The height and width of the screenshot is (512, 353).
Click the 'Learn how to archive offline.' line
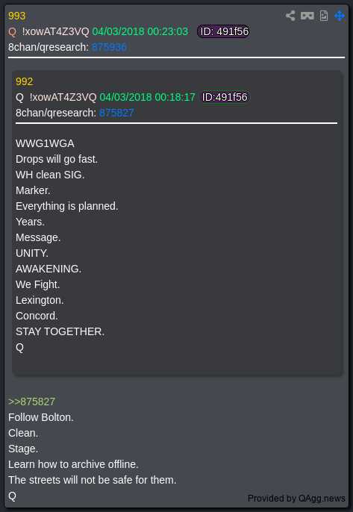pyautogui.click(x=73, y=464)
